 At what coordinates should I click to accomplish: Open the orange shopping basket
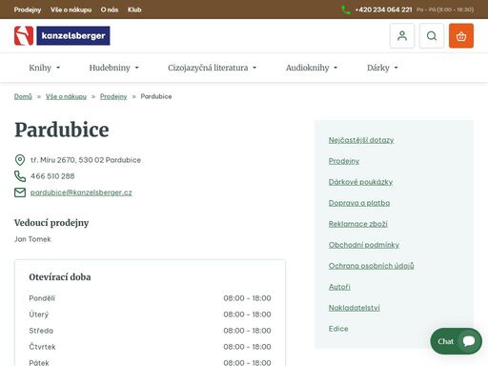point(461,35)
